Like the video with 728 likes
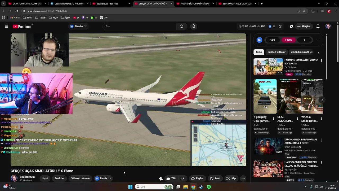 (x=171, y=178)
